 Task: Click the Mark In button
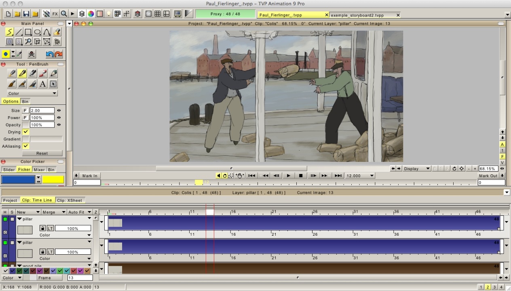pos(89,176)
